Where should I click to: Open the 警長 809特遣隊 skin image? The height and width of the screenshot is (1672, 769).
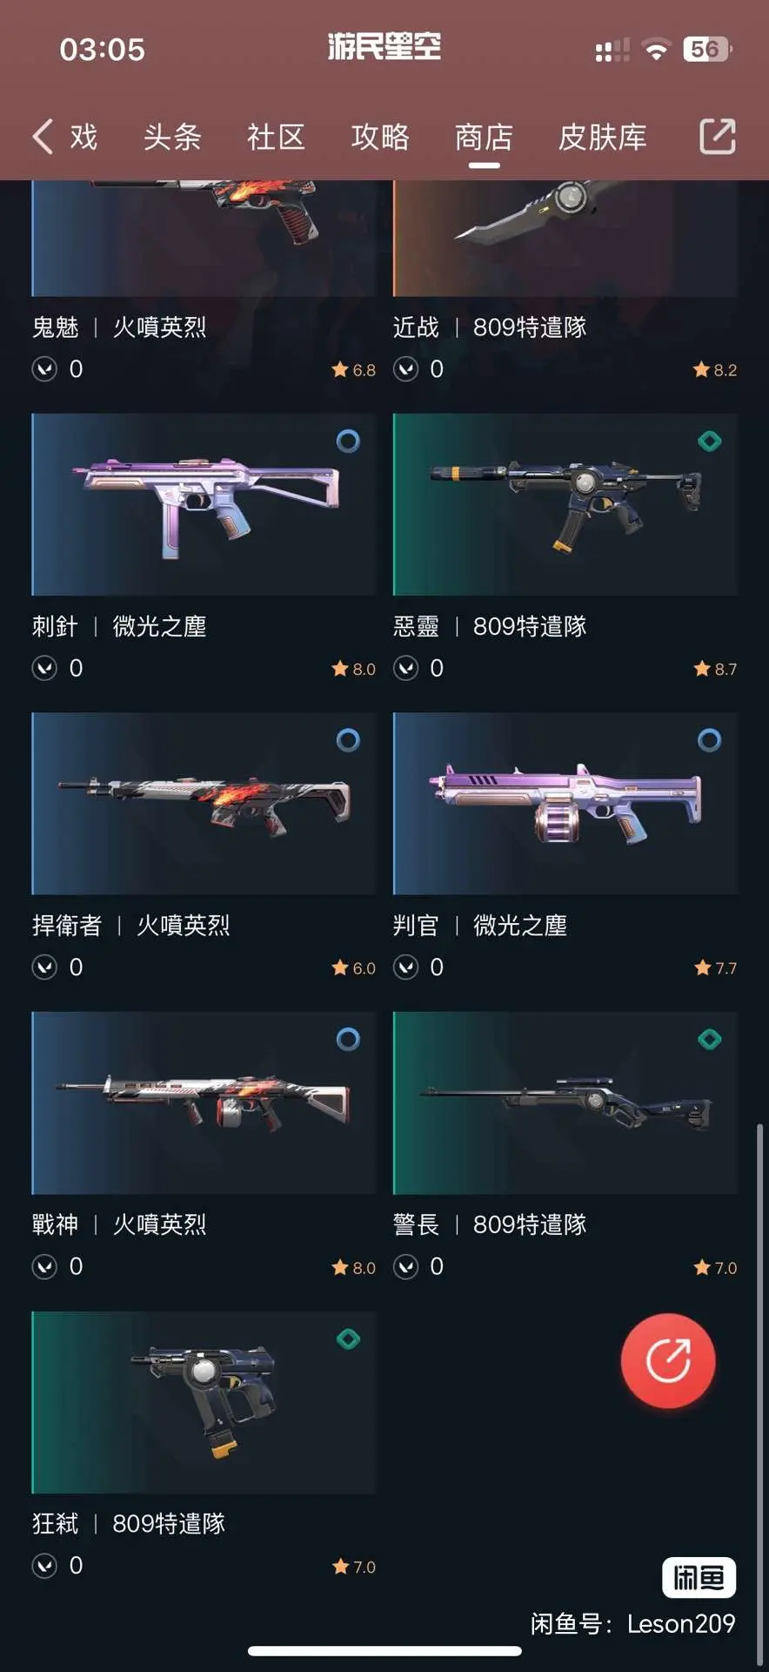tap(565, 1102)
